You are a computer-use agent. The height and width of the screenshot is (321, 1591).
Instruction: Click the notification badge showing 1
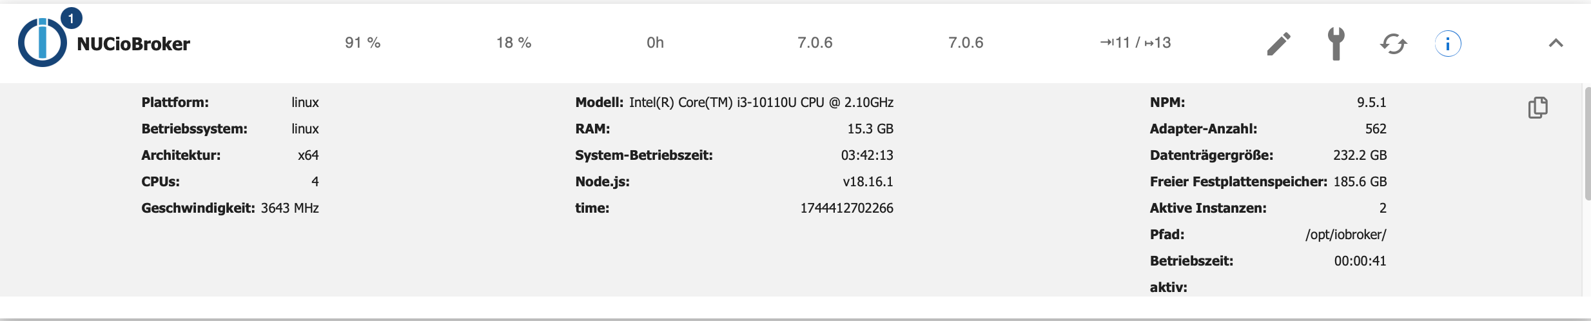tap(71, 19)
